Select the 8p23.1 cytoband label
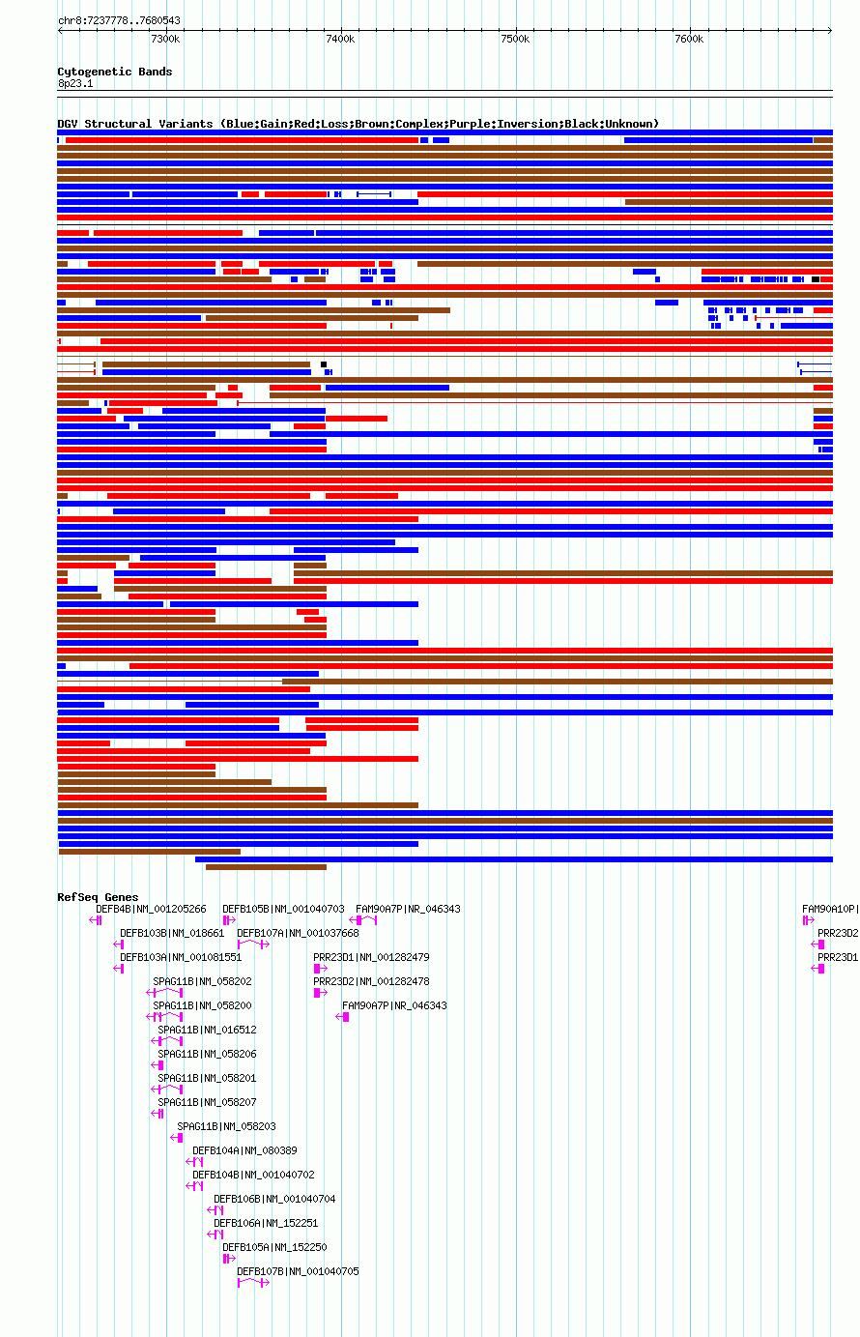 pyautogui.click(x=75, y=84)
